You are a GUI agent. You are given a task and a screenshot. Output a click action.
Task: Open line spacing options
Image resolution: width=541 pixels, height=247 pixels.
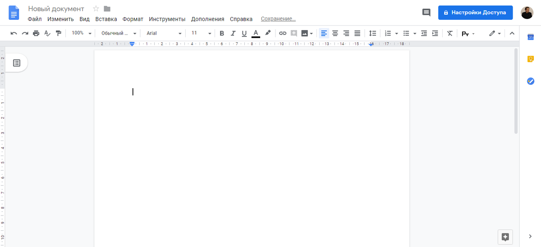click(x=372, y=33)
